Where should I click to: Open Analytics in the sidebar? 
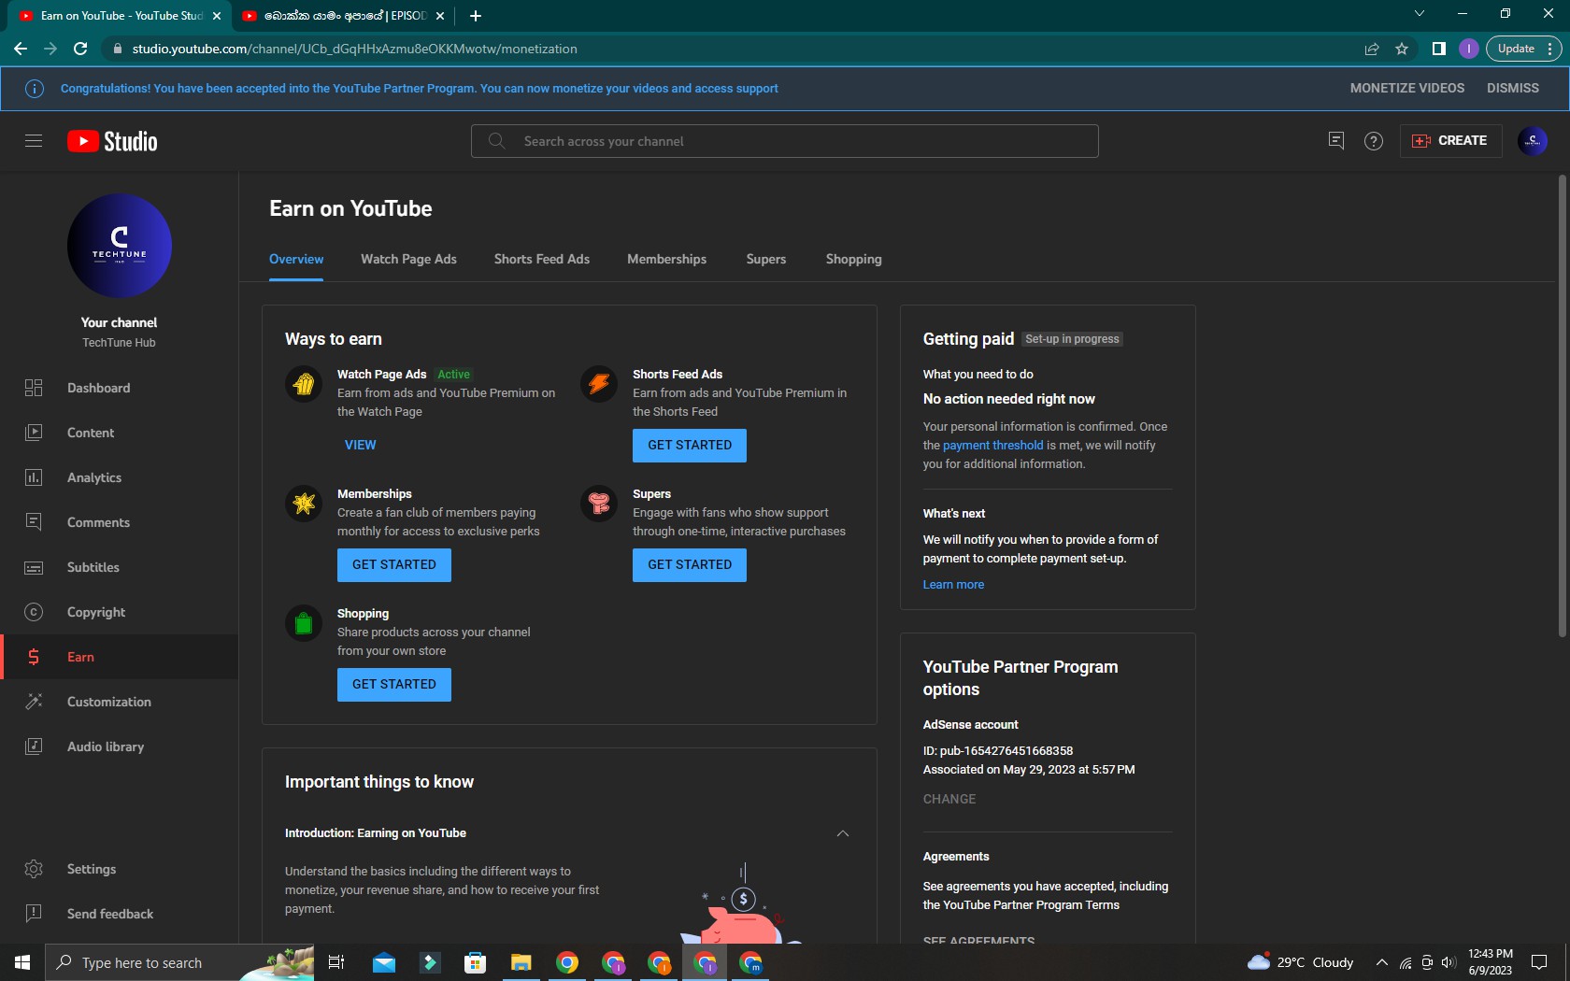[94, 477]
